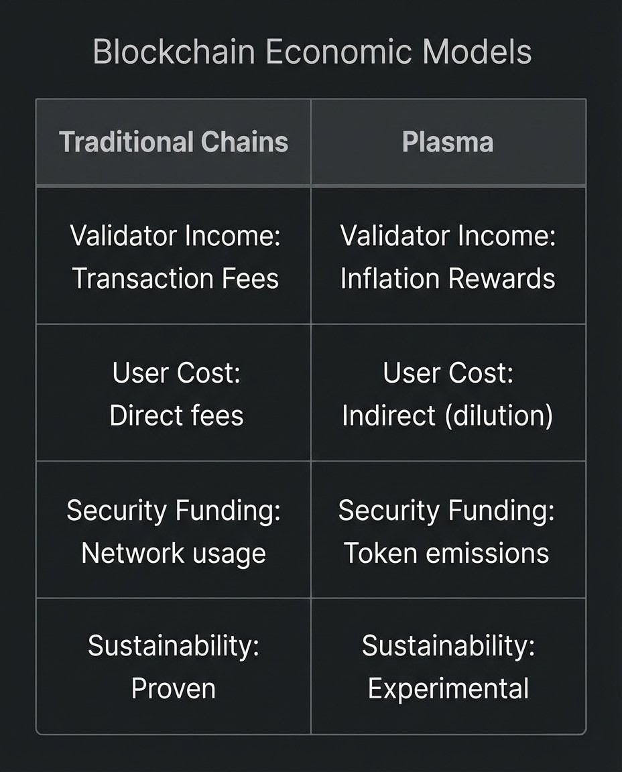This screenshot has height=772, width=622.
Task: Select the Sustainability: Experimental cell
Action: 448,666
